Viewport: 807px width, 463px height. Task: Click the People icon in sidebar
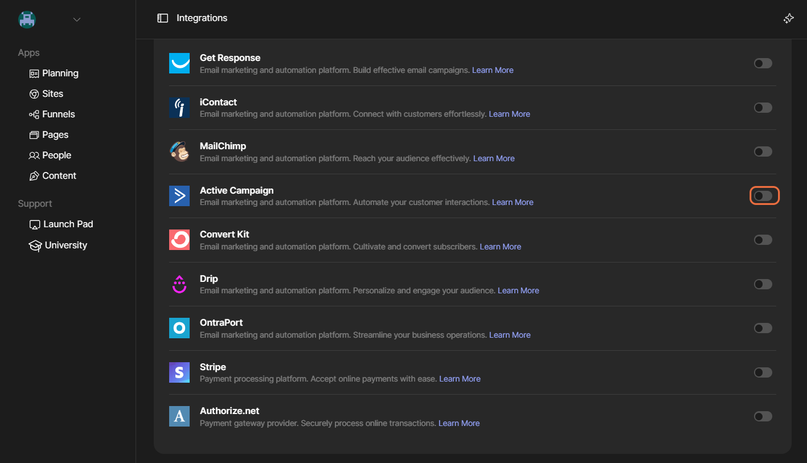[34, 155]
